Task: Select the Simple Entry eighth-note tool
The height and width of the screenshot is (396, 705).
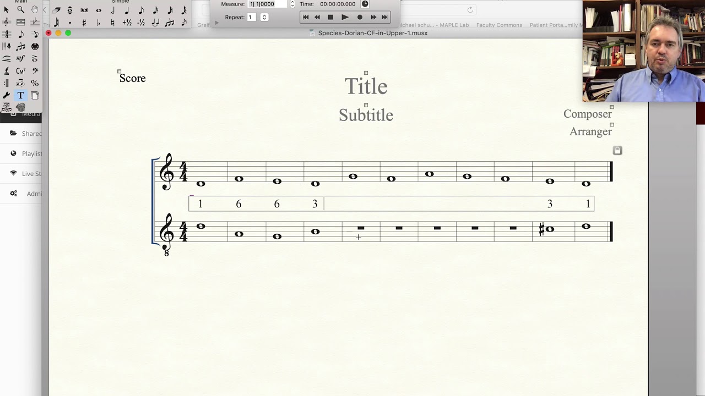Action: tap(21, 34)
